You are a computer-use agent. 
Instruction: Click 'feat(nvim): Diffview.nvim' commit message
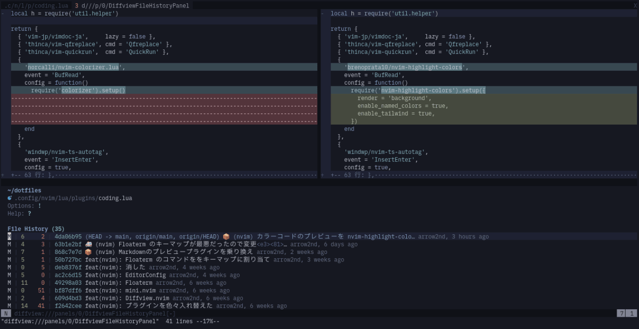point(127,298)
